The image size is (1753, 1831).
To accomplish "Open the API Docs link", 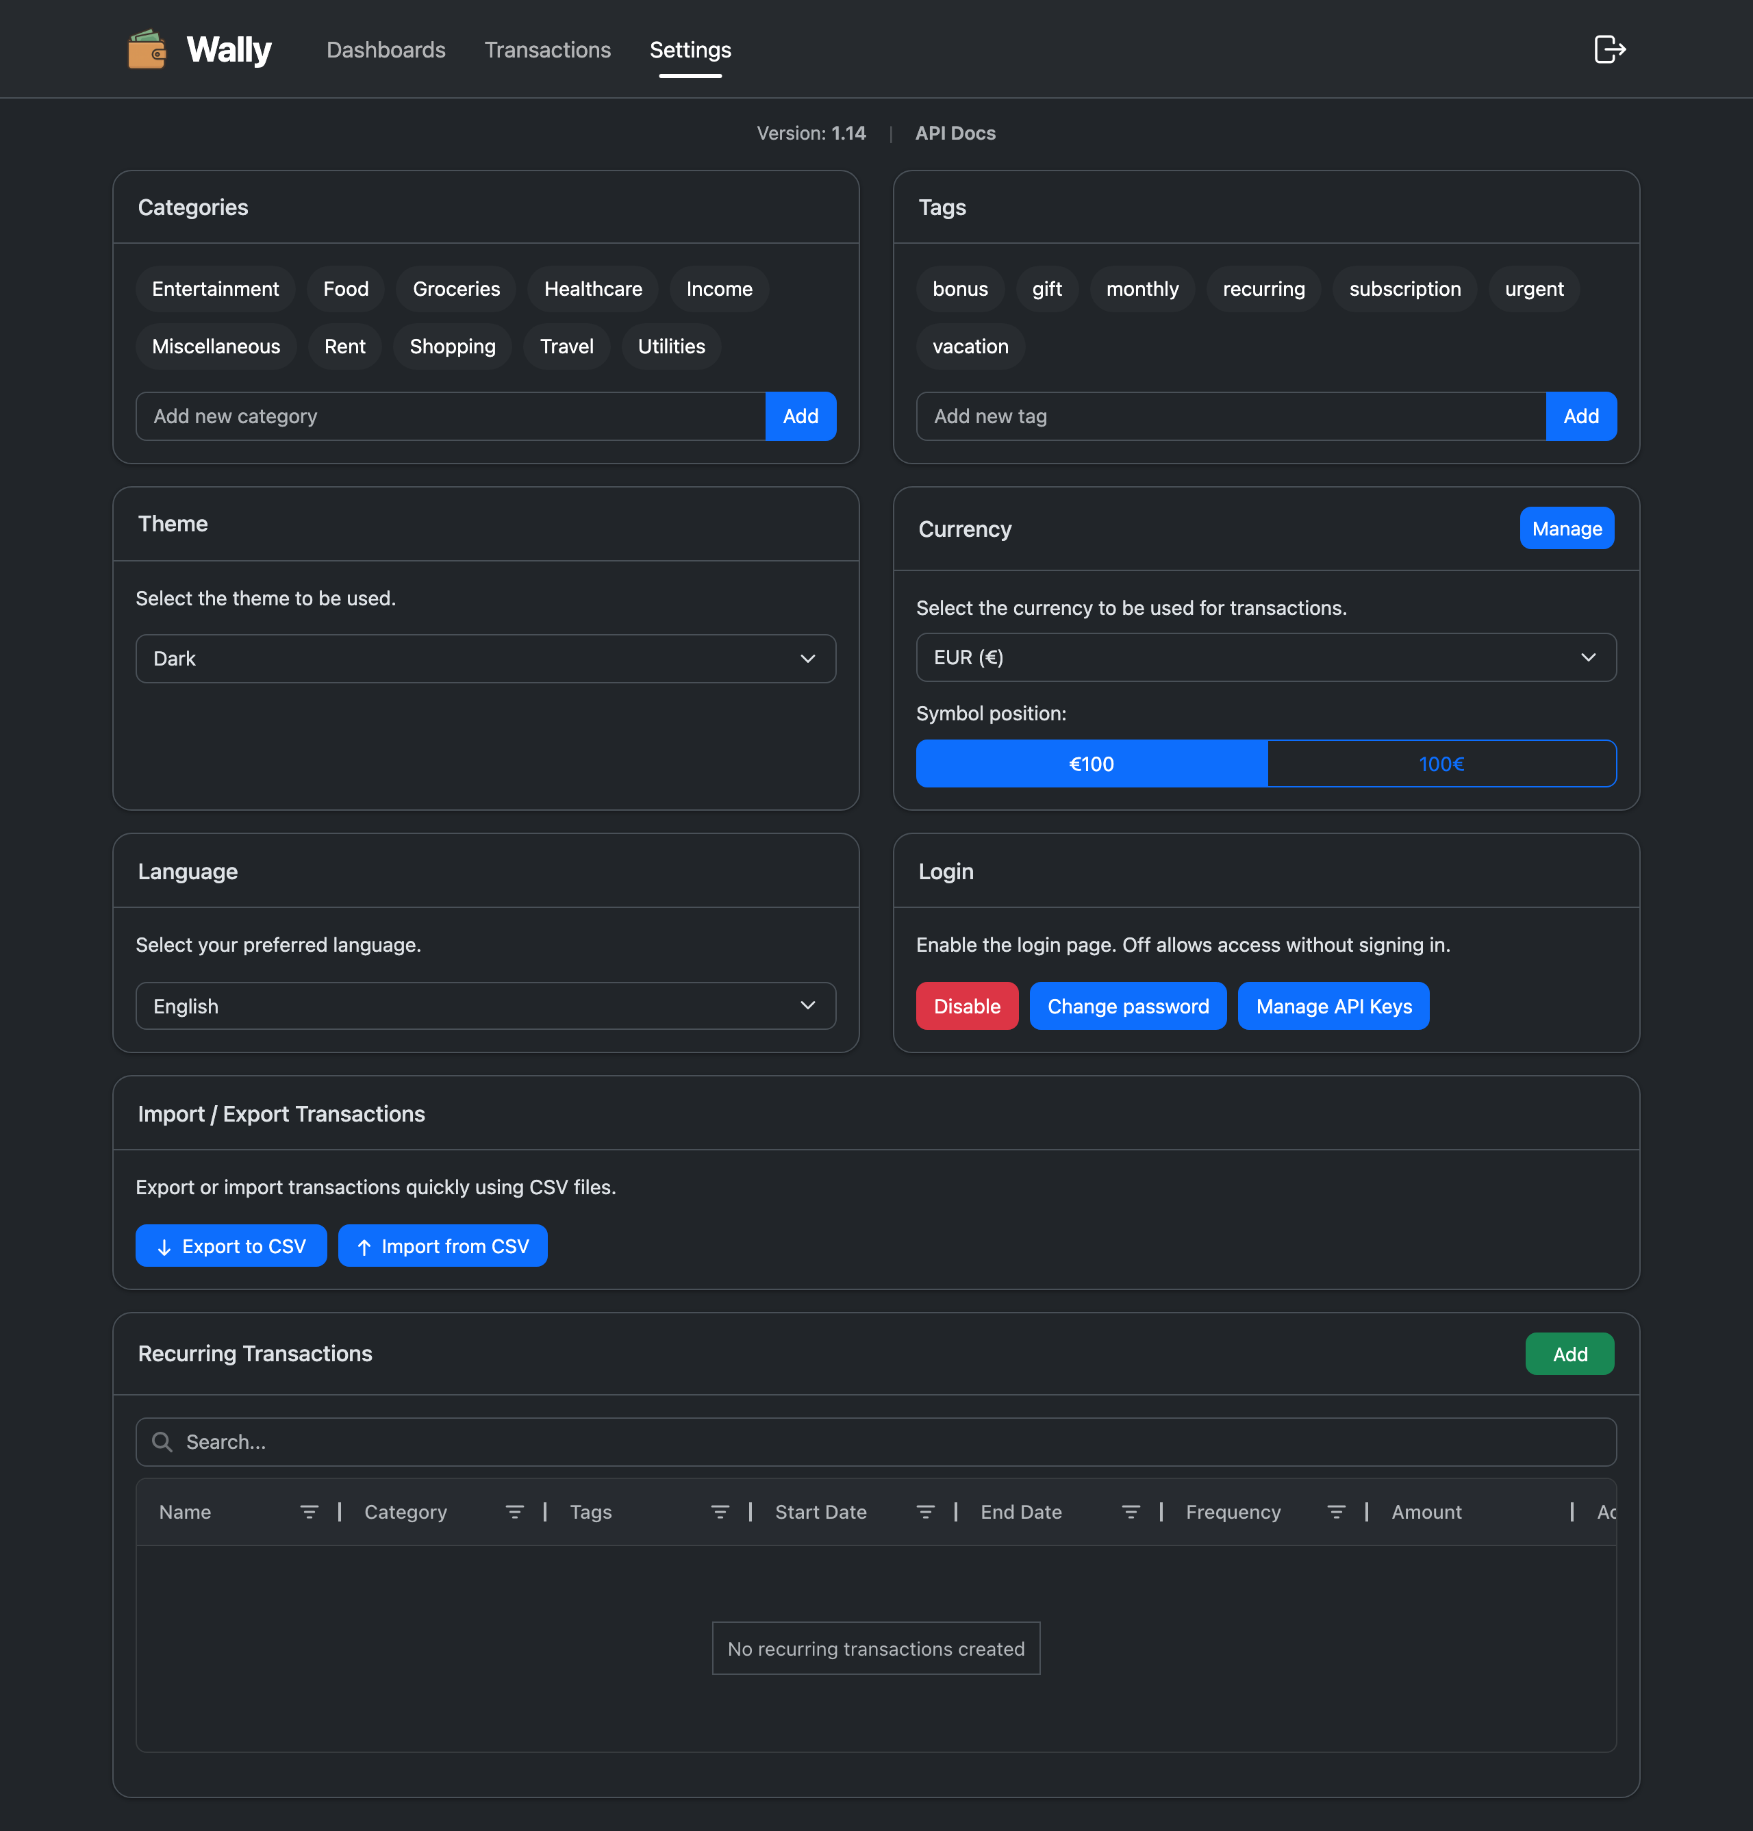I will click(x=955, y=133).
